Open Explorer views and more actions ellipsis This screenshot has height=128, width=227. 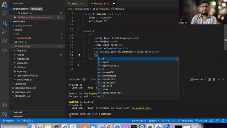pyautogui.click(x=61, y=4)
